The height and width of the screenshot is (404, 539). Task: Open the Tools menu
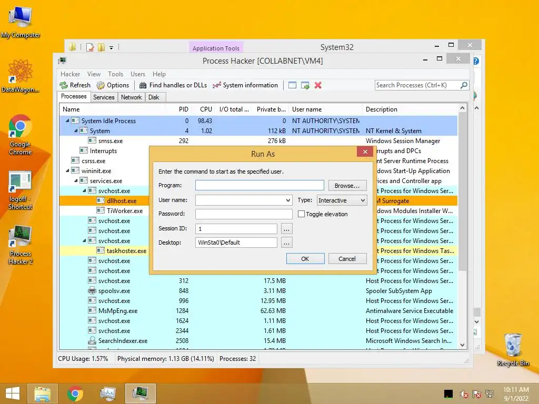pos(115,74)
